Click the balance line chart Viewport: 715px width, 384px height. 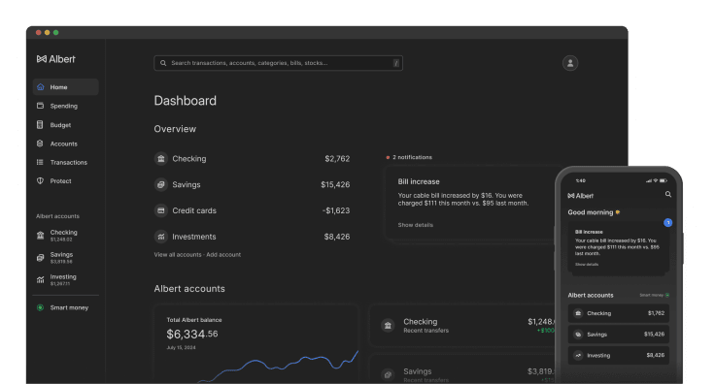[278, 366]
